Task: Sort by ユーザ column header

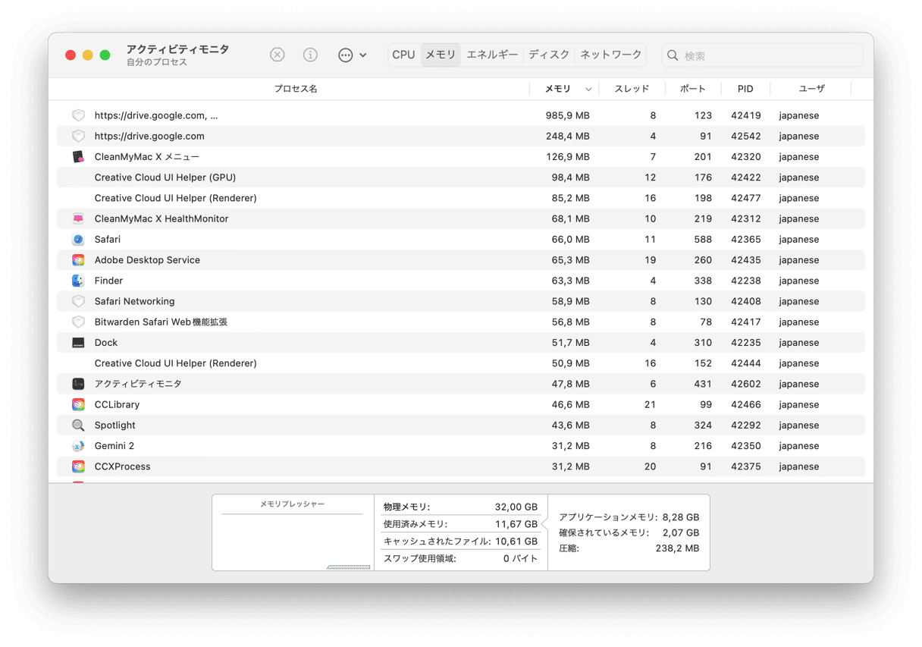Action: pos(811,89)
